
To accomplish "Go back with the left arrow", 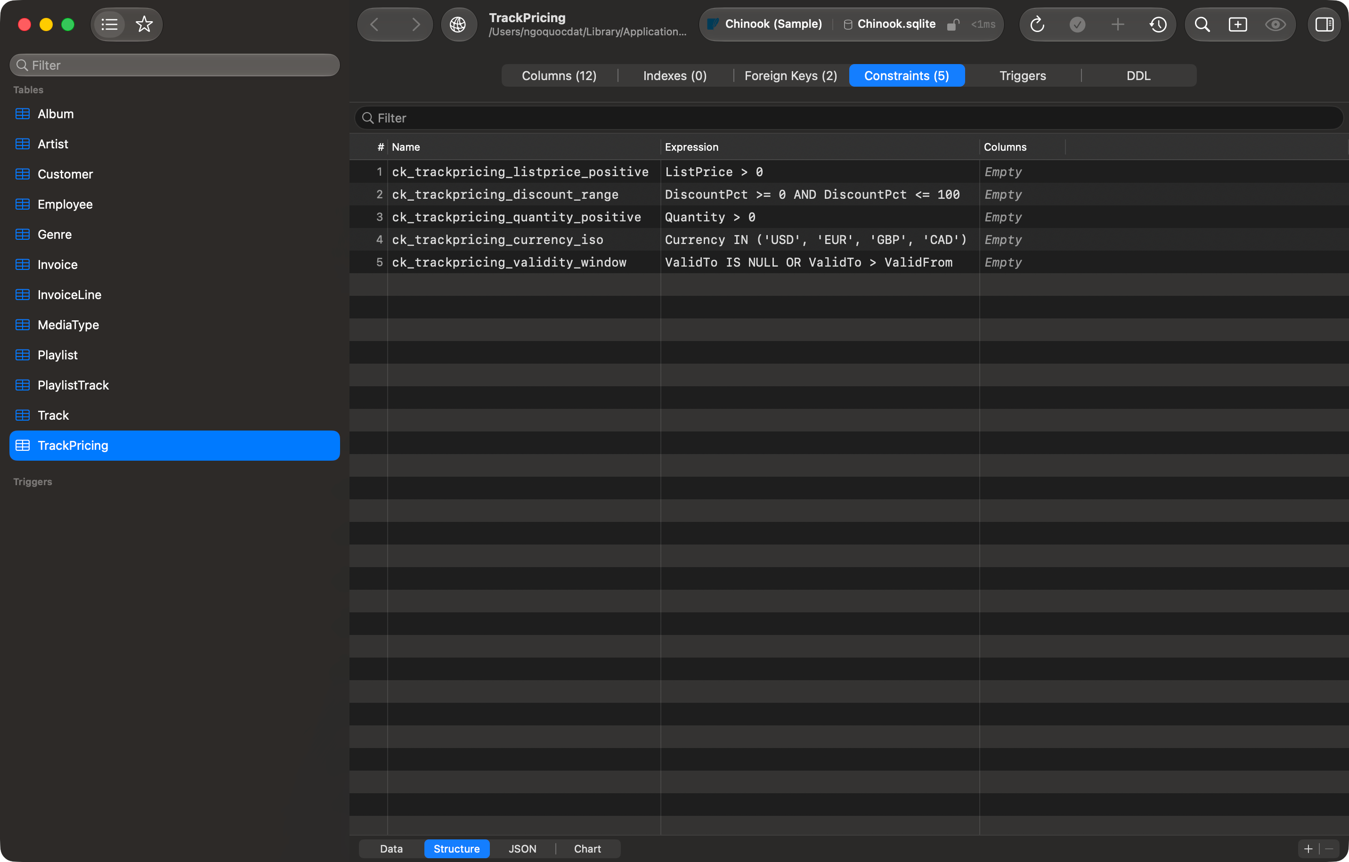I will tap(375, 24).
